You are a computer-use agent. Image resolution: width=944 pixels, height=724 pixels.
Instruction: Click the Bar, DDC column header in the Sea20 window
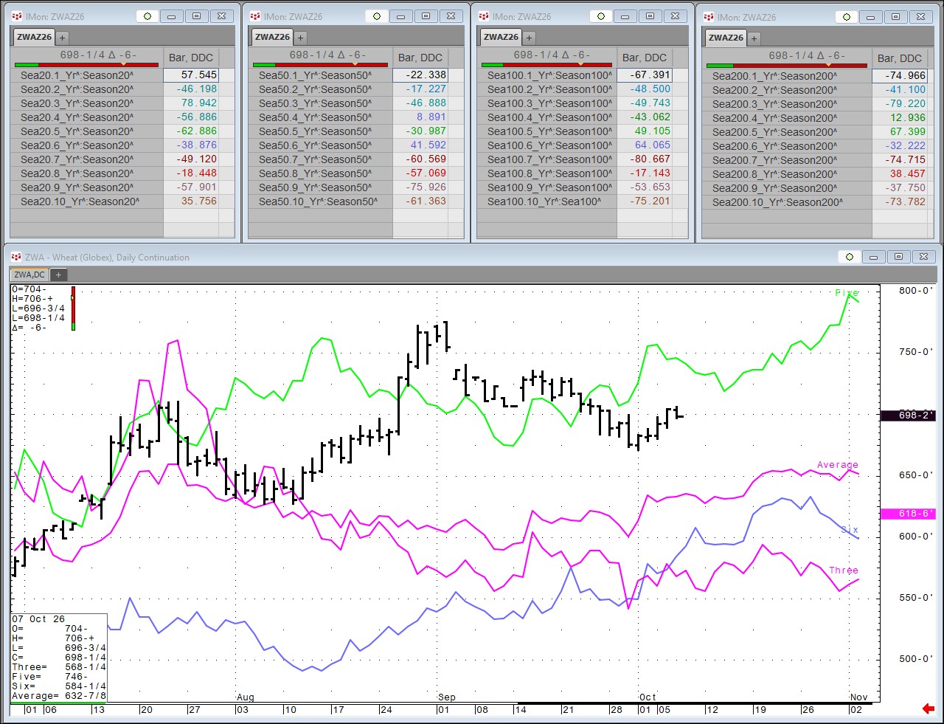191,58
